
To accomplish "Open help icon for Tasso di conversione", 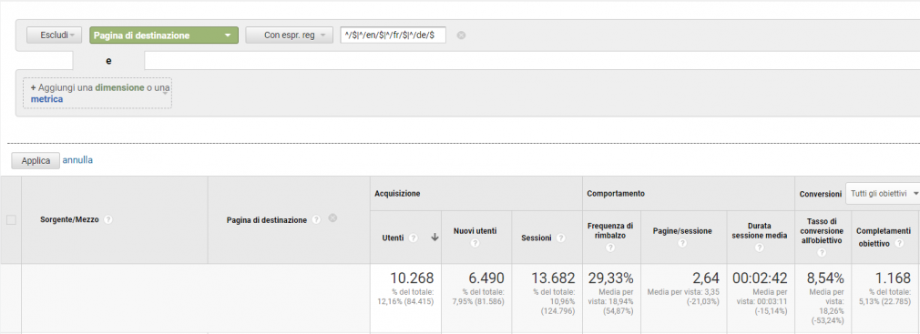I will [x=822, y=253].
